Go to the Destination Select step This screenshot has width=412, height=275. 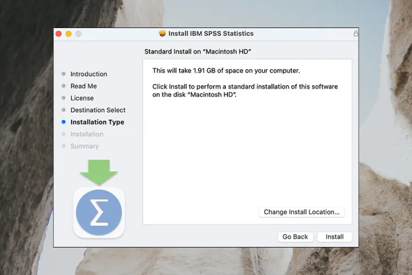(x=98, y=110)
